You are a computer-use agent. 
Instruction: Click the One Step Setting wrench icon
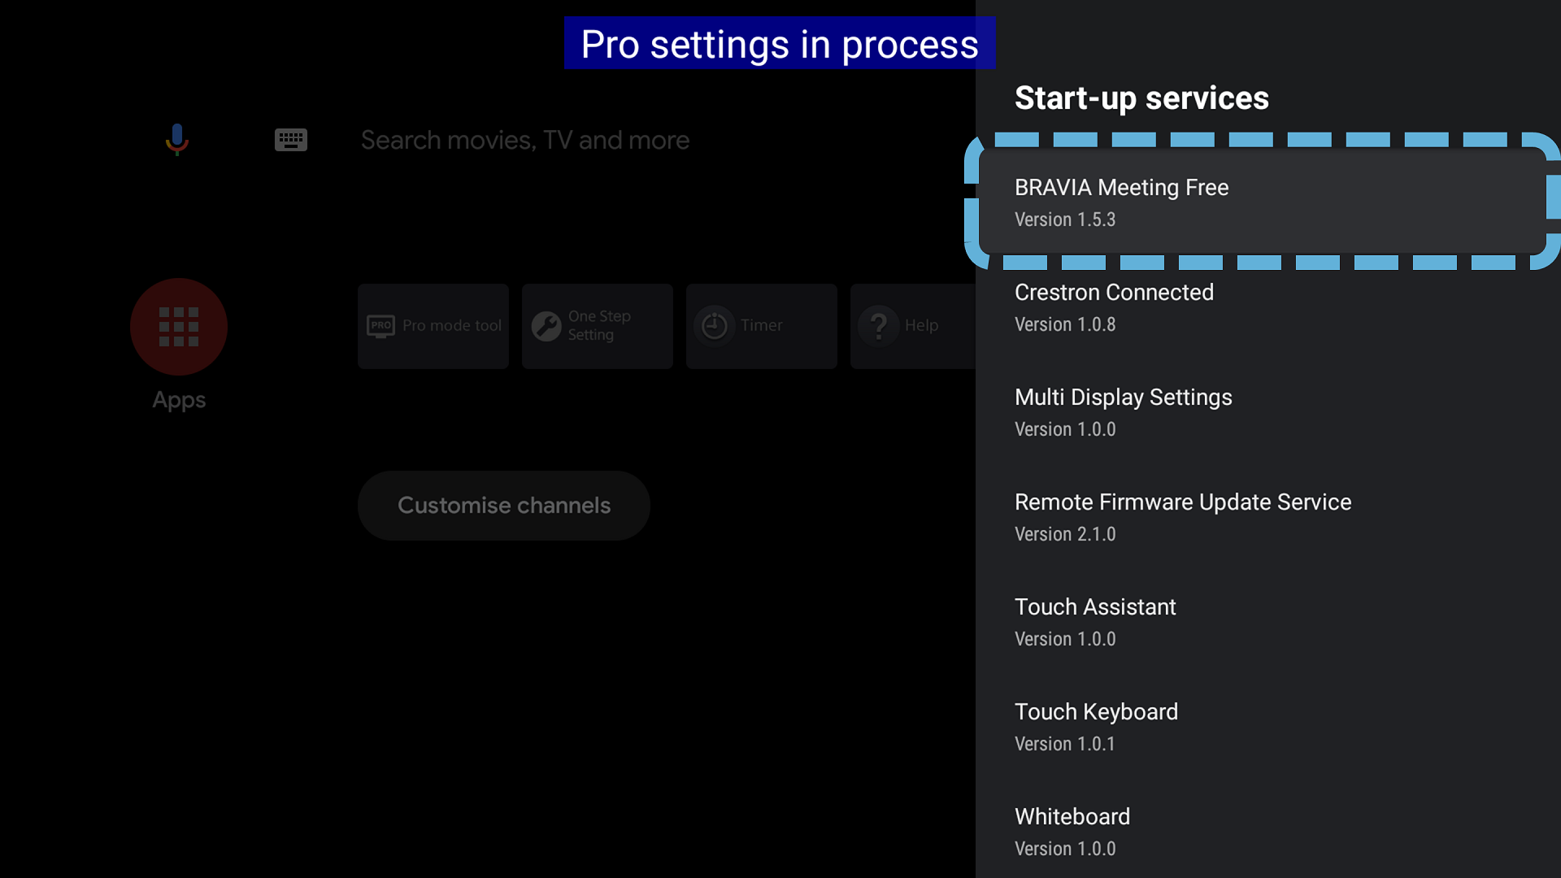[546, 326]
